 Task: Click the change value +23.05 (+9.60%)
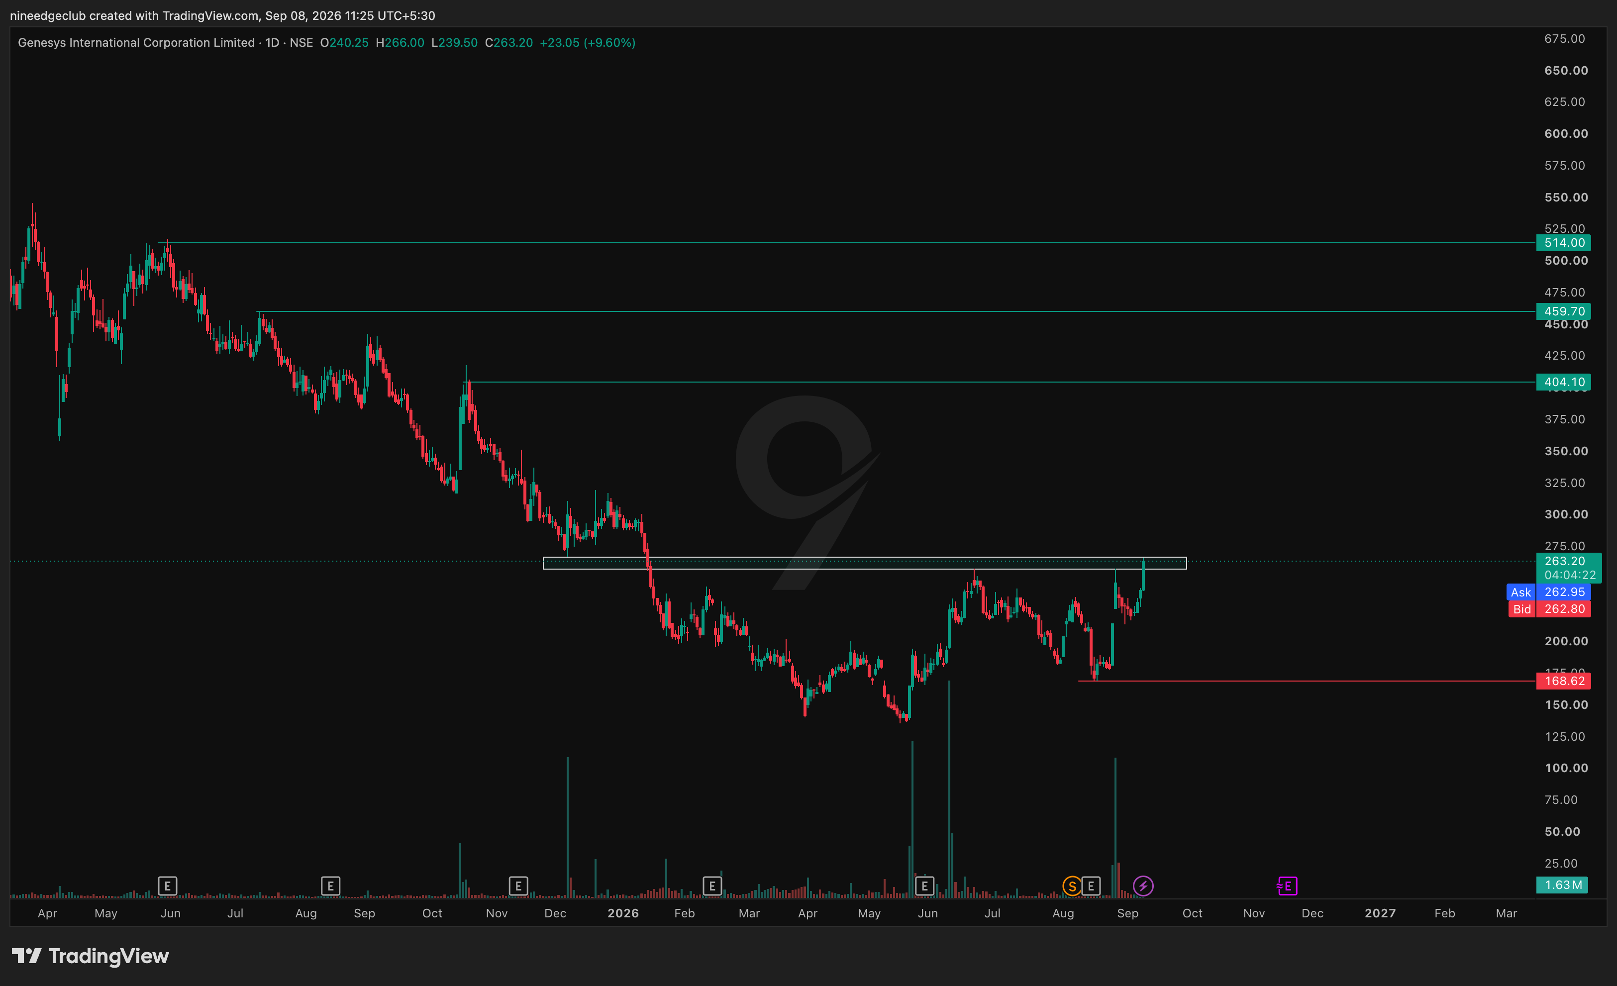click(x=587, y=43)
